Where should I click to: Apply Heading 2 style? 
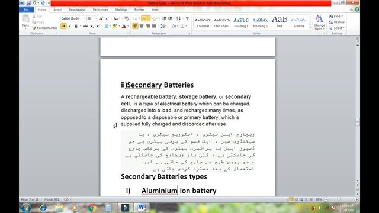point(261,22)
